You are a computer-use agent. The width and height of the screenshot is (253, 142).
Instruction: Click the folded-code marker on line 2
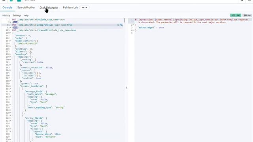15,22
